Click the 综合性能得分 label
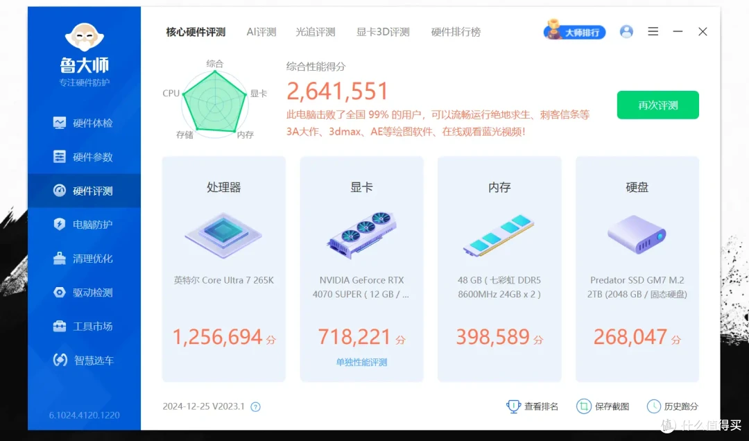 point(316,67)
